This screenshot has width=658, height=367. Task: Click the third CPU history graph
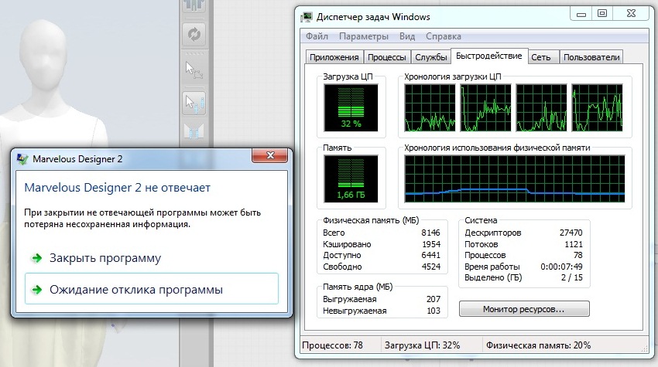[541, 107]
